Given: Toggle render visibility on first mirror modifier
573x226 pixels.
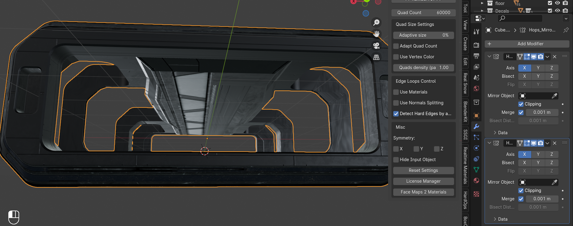Looking at the screenshot, I should (540, 56).
